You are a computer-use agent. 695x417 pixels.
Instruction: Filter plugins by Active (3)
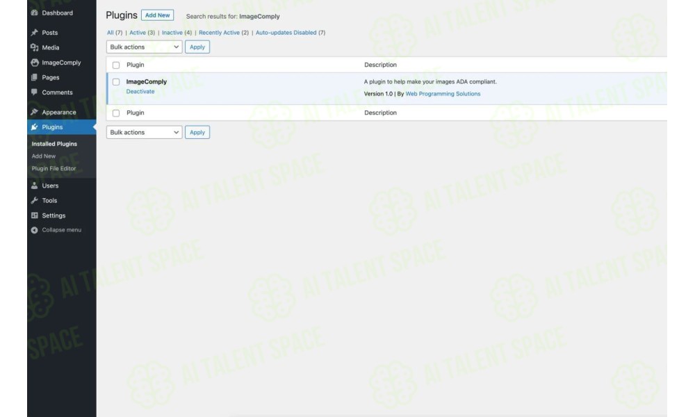tap(142, 33)
